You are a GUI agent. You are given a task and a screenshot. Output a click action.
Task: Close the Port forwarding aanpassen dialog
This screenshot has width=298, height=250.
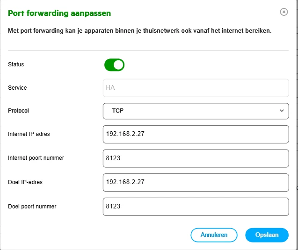283,12
